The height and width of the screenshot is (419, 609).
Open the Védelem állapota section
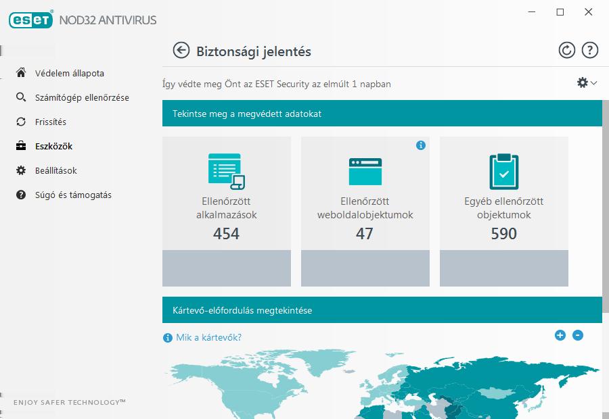click(69, 73)
